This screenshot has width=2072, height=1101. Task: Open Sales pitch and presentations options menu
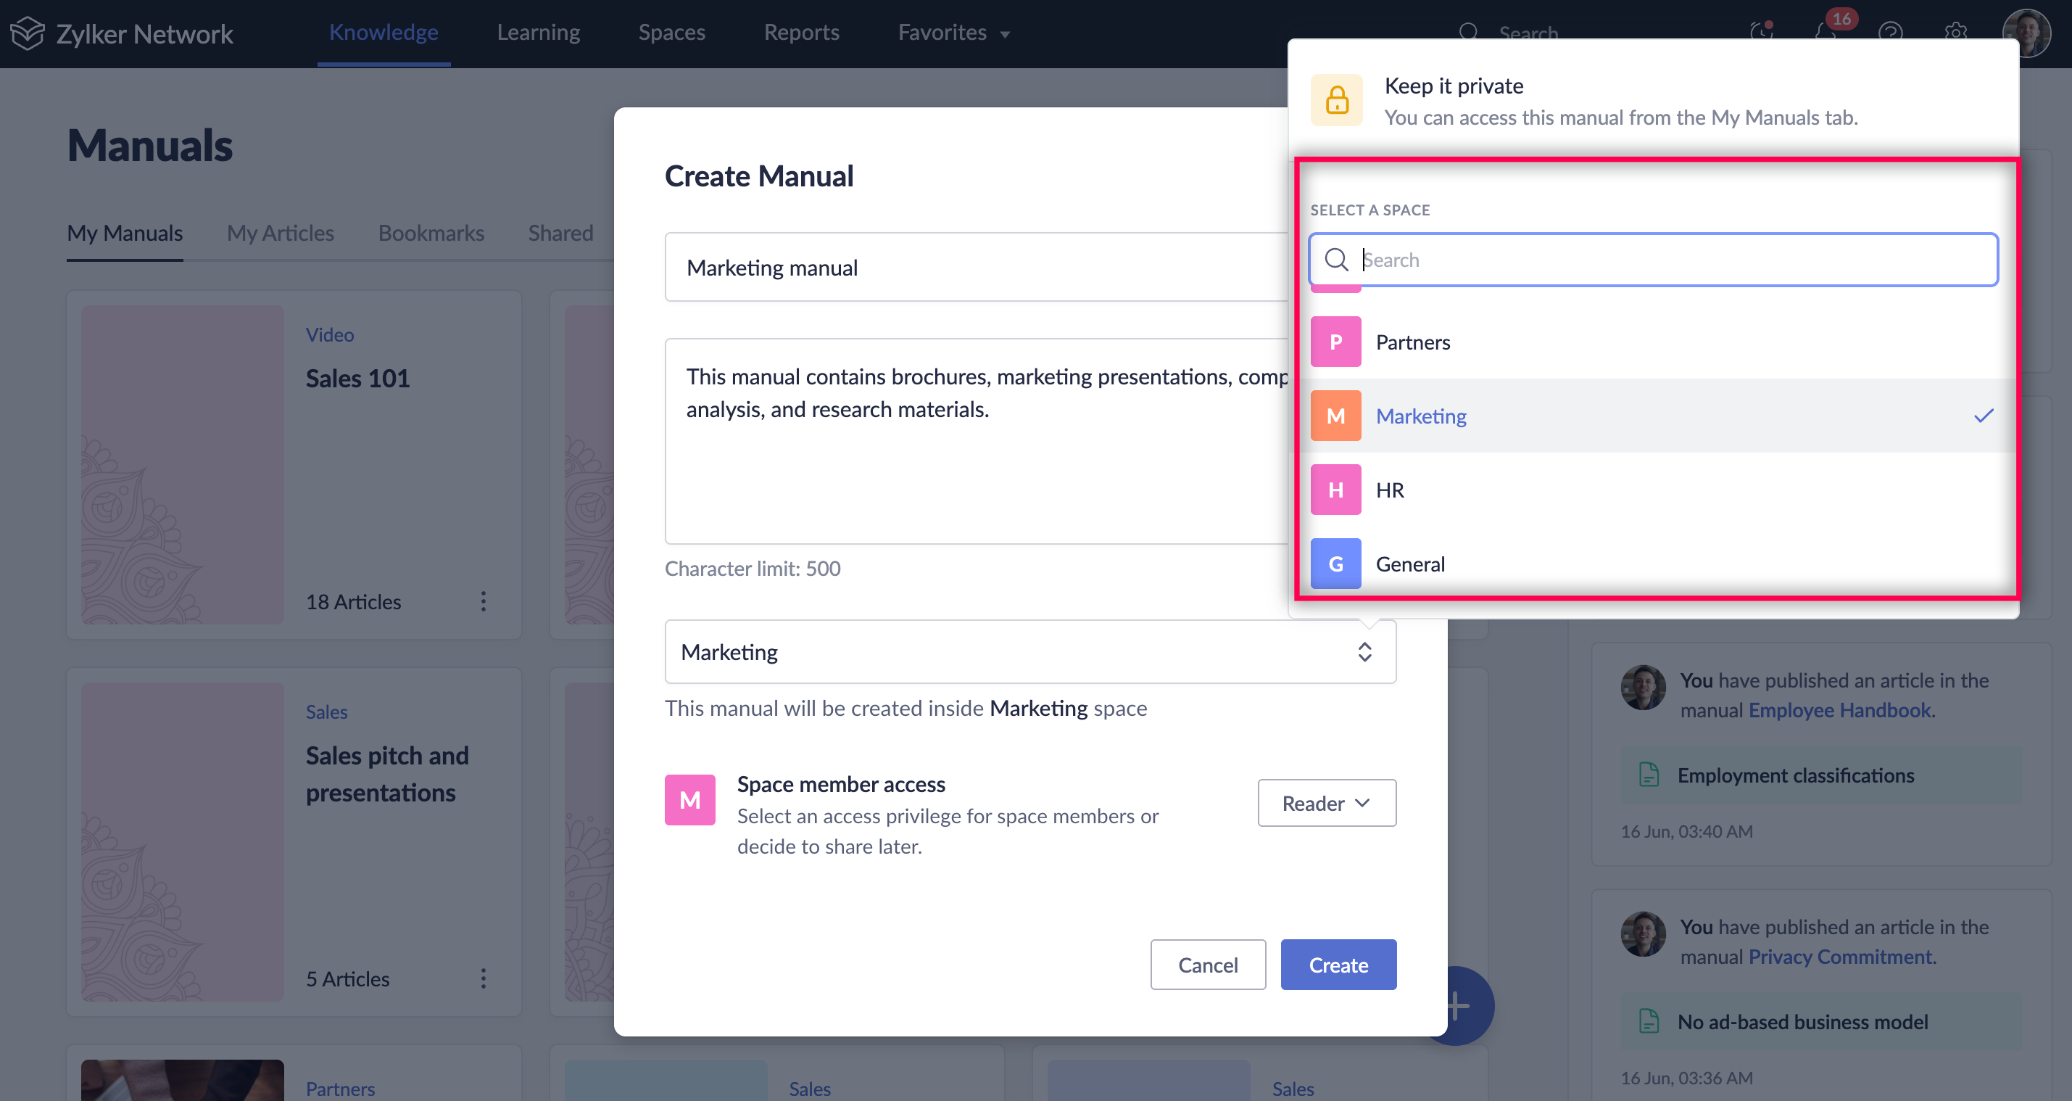coord(484,978)
